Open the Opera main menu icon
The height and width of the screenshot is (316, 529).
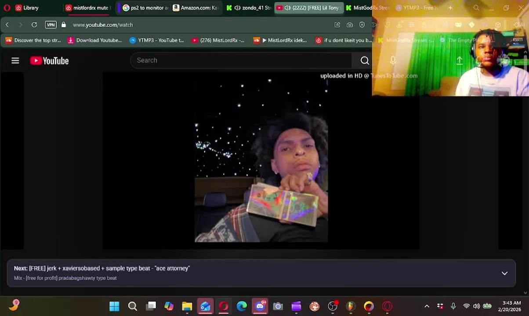click(7, 8)
